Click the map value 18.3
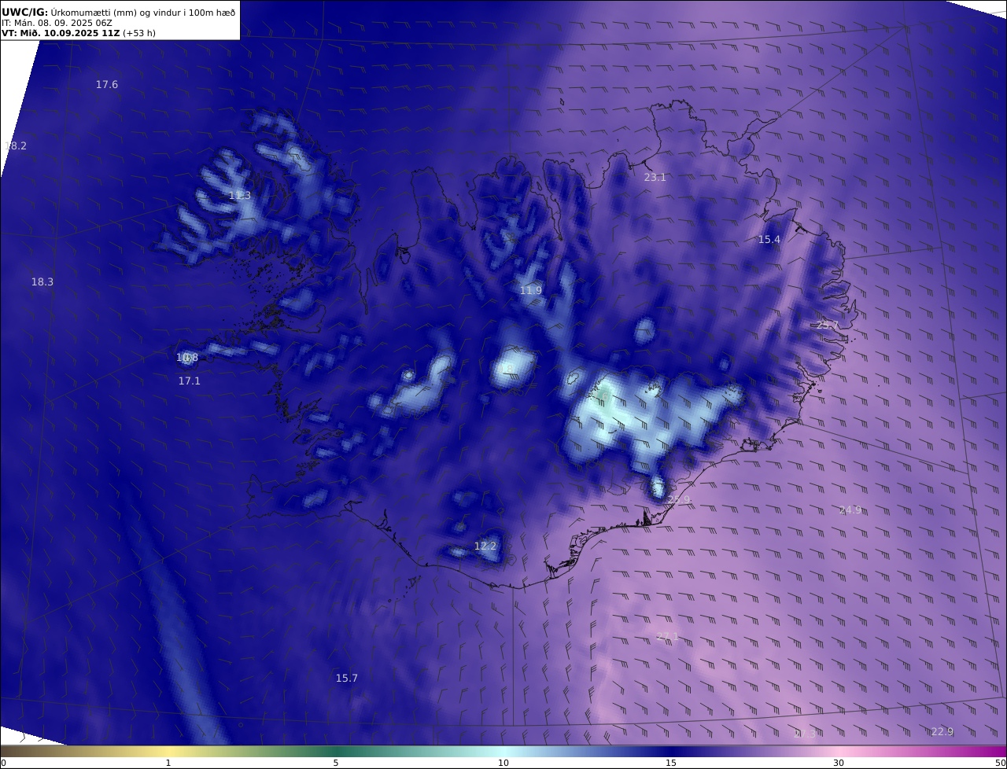Screen dimensions: 1007x769 pos(42,281)
